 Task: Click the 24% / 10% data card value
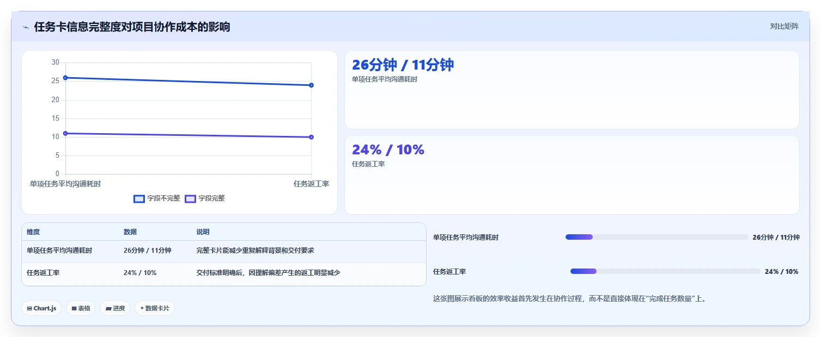point(388,149)
